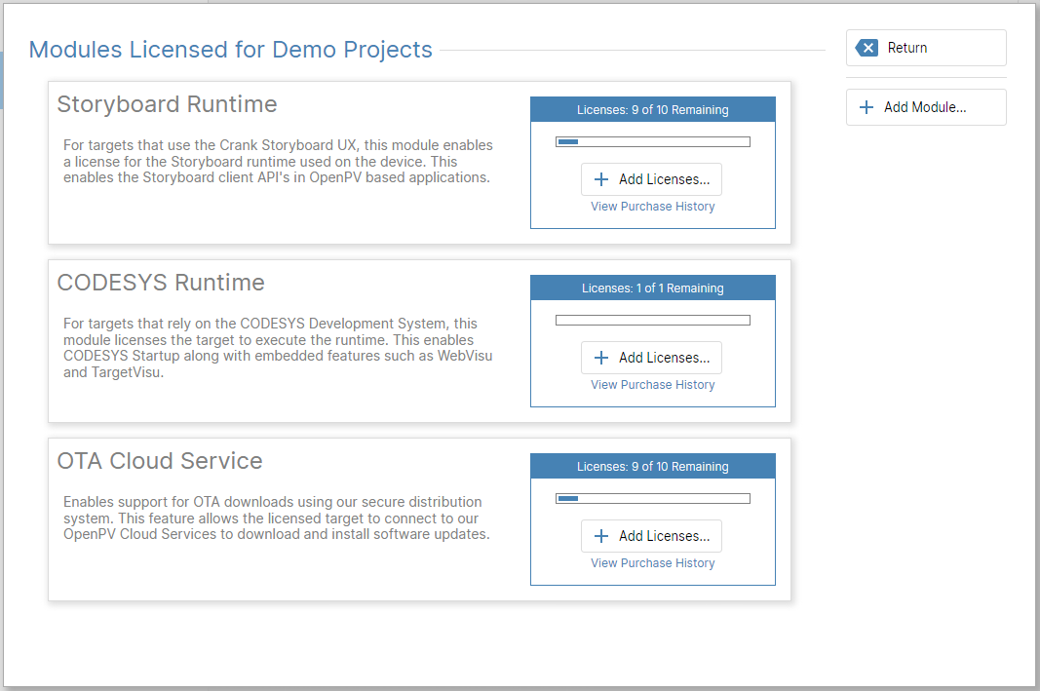This screenshot has height=691, width=1040.
Task: Click OTA Cloud Service 'Licenses: 9 of 10 Remaining' header
Action: point(653,466)
